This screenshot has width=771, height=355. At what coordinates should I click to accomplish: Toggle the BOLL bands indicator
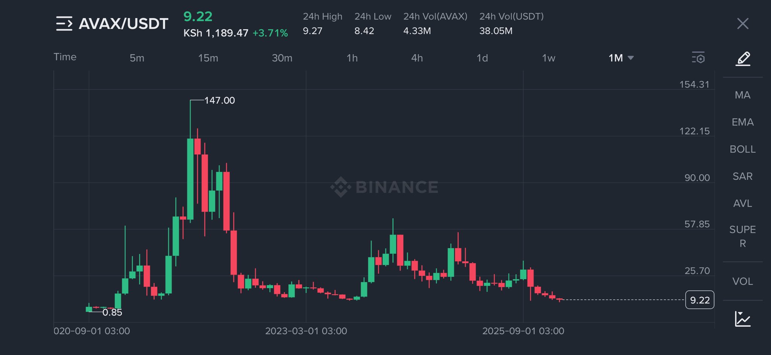pos(742,149)
